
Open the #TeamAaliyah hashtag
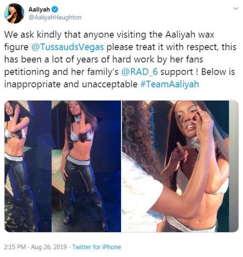pos(170,84)
